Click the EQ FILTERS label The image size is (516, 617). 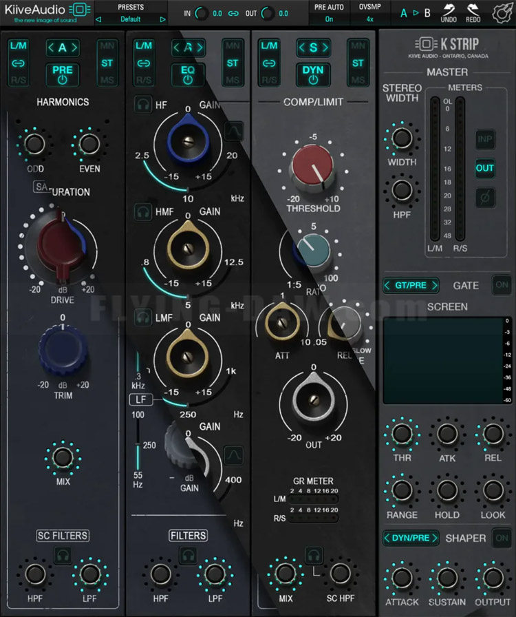[x=188, y=535]
